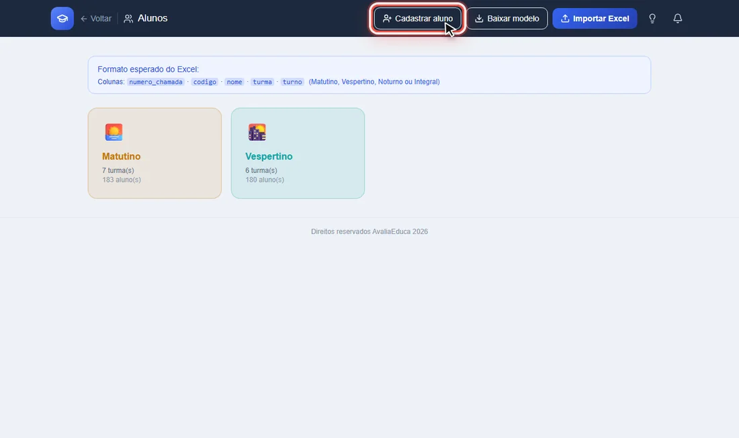The image size is (739, 438).
Task: Click the Alunos page title
Action: 153,18
